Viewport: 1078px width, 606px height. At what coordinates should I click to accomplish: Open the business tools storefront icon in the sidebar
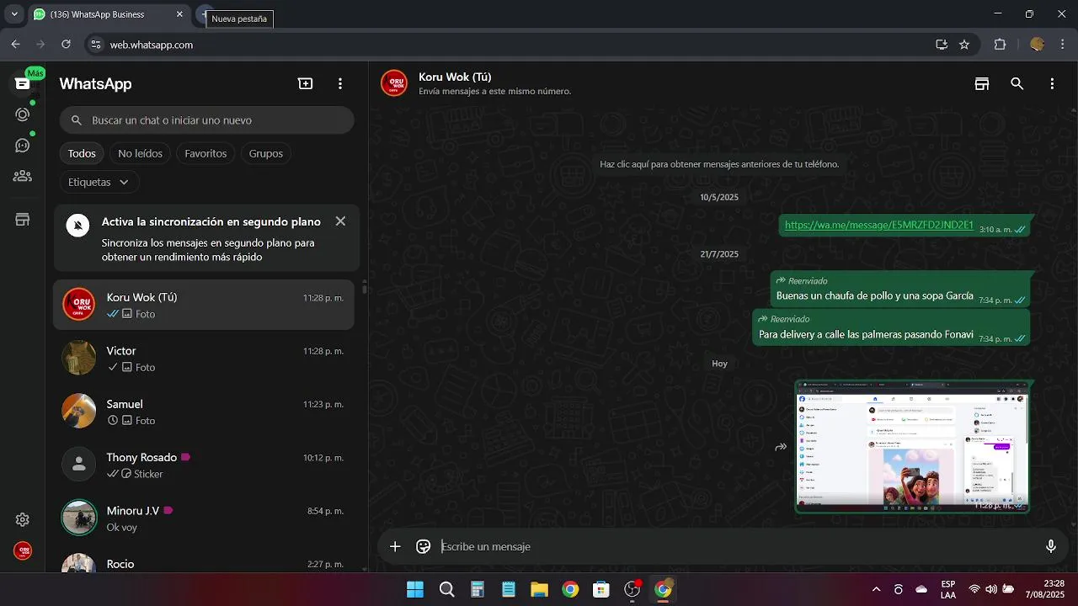(23, 220)
